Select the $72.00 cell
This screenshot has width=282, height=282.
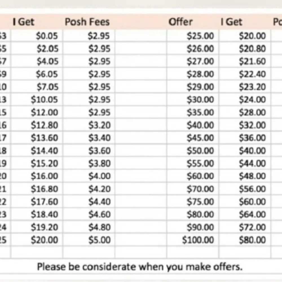(252, 227)
